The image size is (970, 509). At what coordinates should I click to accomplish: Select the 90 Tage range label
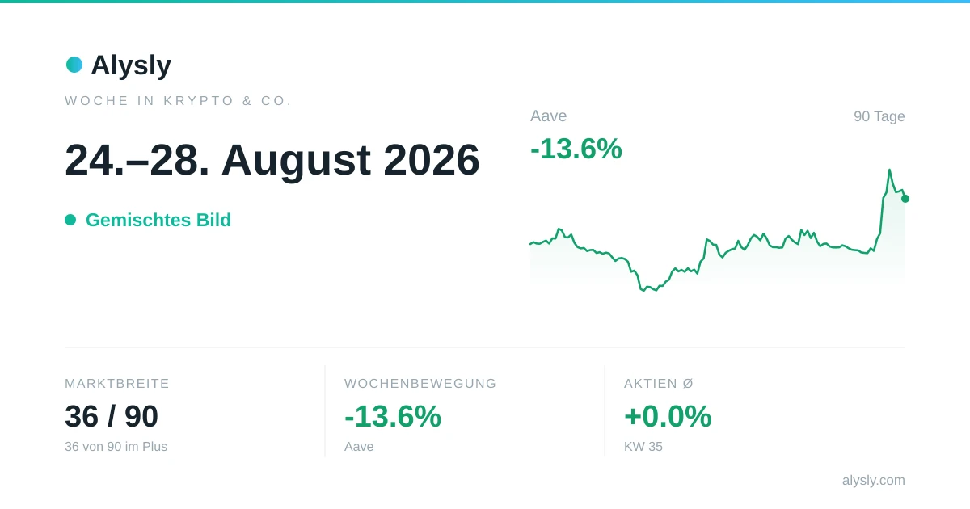tap(879, 116)
